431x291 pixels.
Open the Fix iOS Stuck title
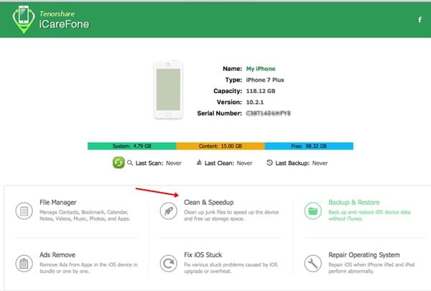tap(203, 254)
